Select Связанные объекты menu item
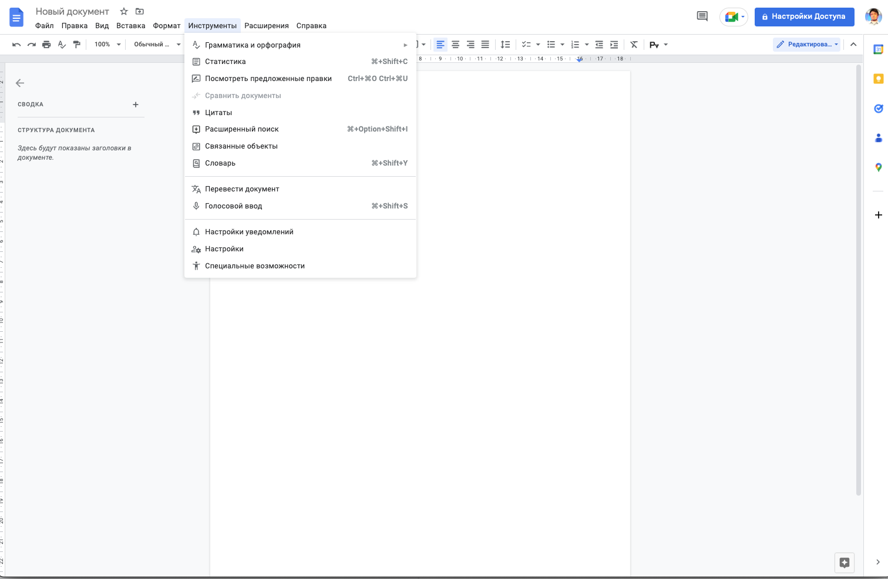The width and height of the screenshot is (888, 579). 300,146
